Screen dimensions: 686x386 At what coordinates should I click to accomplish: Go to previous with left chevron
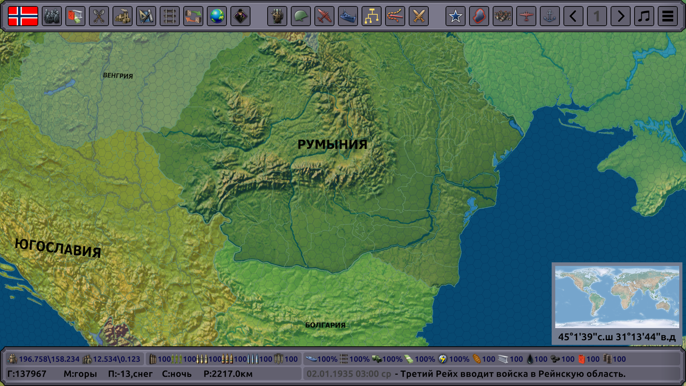coord(573,16)
